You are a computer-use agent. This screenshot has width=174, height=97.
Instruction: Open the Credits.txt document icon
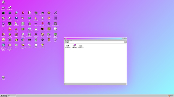(36, 46)
